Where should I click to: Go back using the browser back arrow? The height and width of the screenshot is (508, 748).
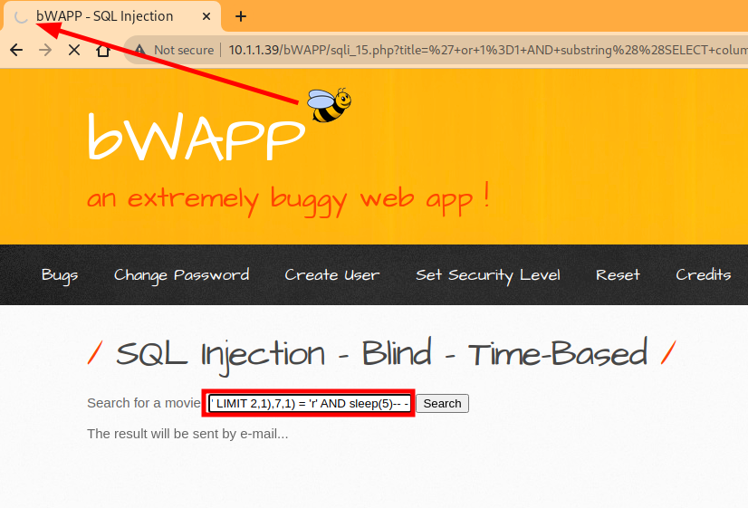click(16, 50)
